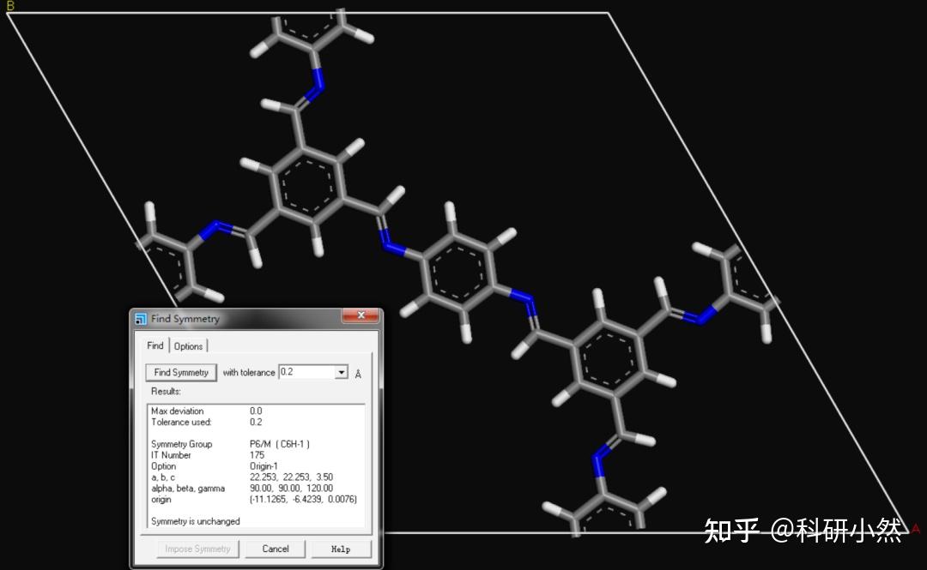Cancel the Find Symmetry dialog
Viewport: 927px width, 570px height.
point(275,549)
